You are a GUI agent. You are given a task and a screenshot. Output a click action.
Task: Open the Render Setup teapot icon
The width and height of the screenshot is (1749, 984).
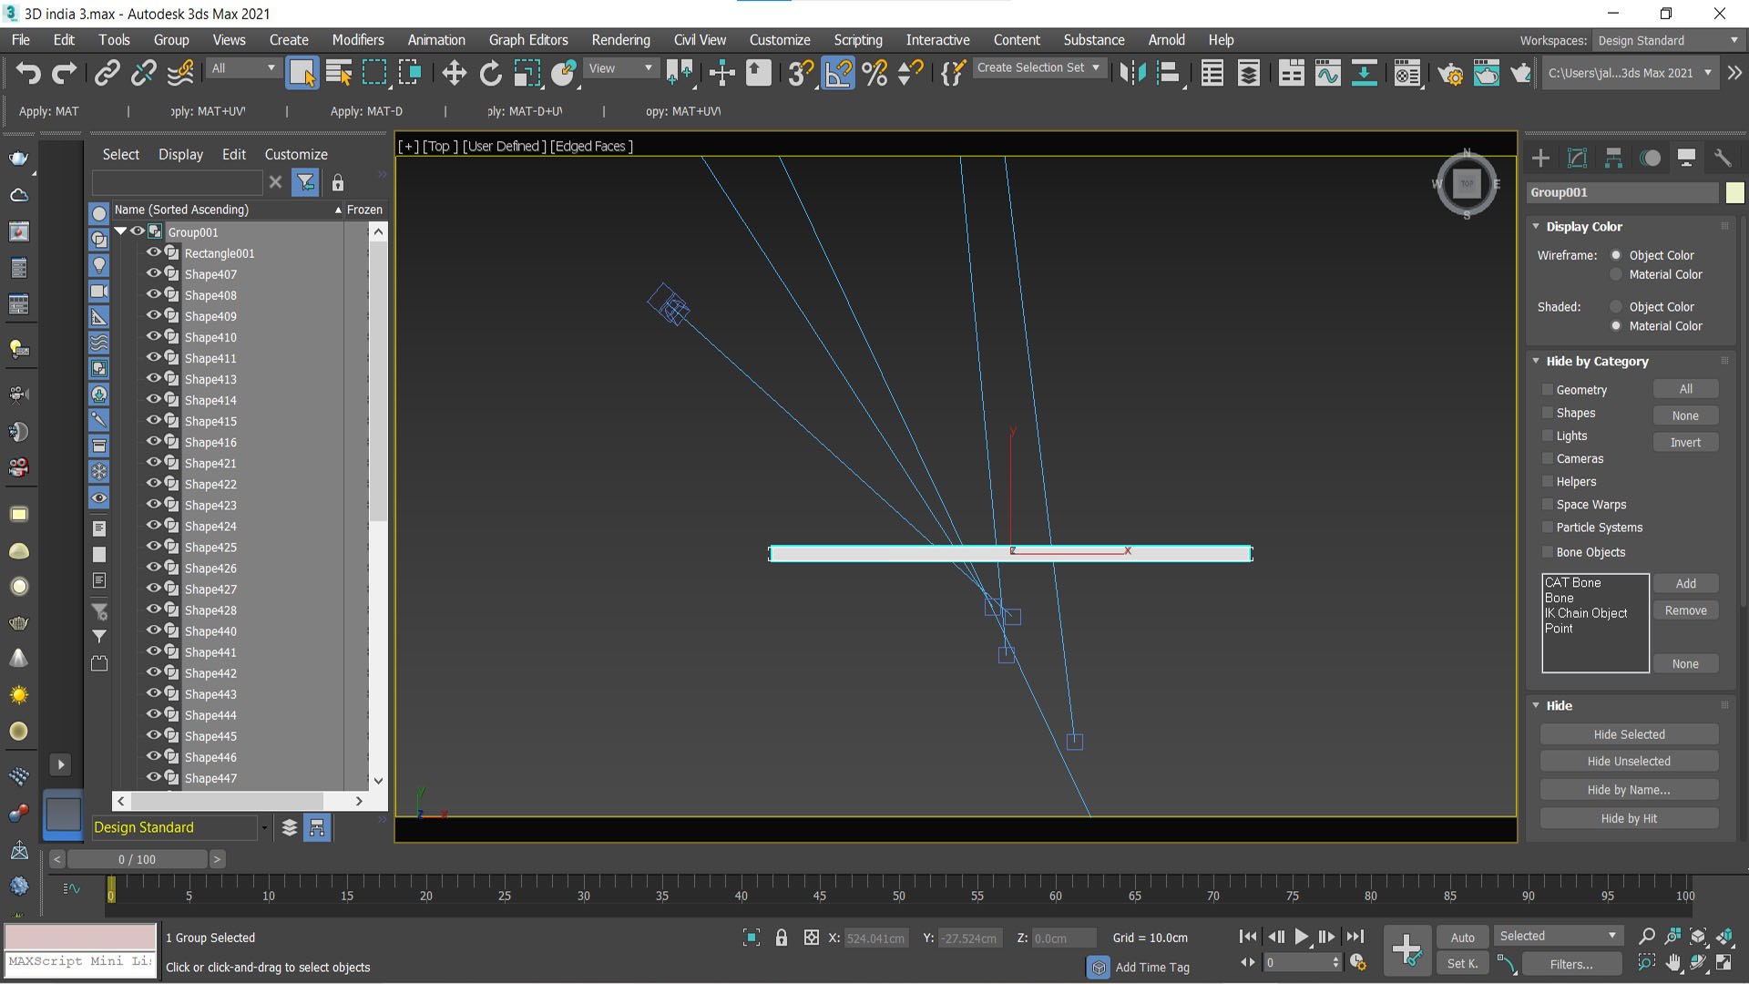1450,73
